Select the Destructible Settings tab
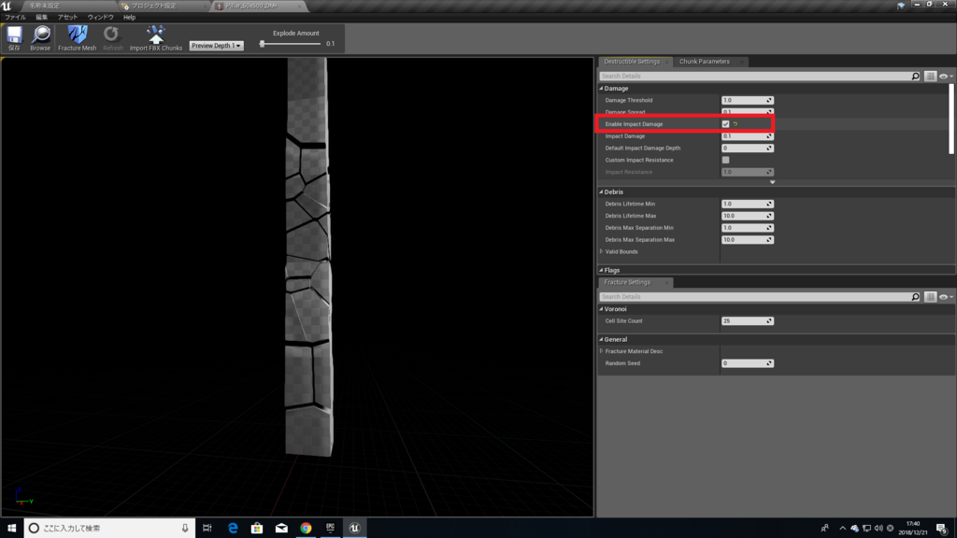 [632, 62]
